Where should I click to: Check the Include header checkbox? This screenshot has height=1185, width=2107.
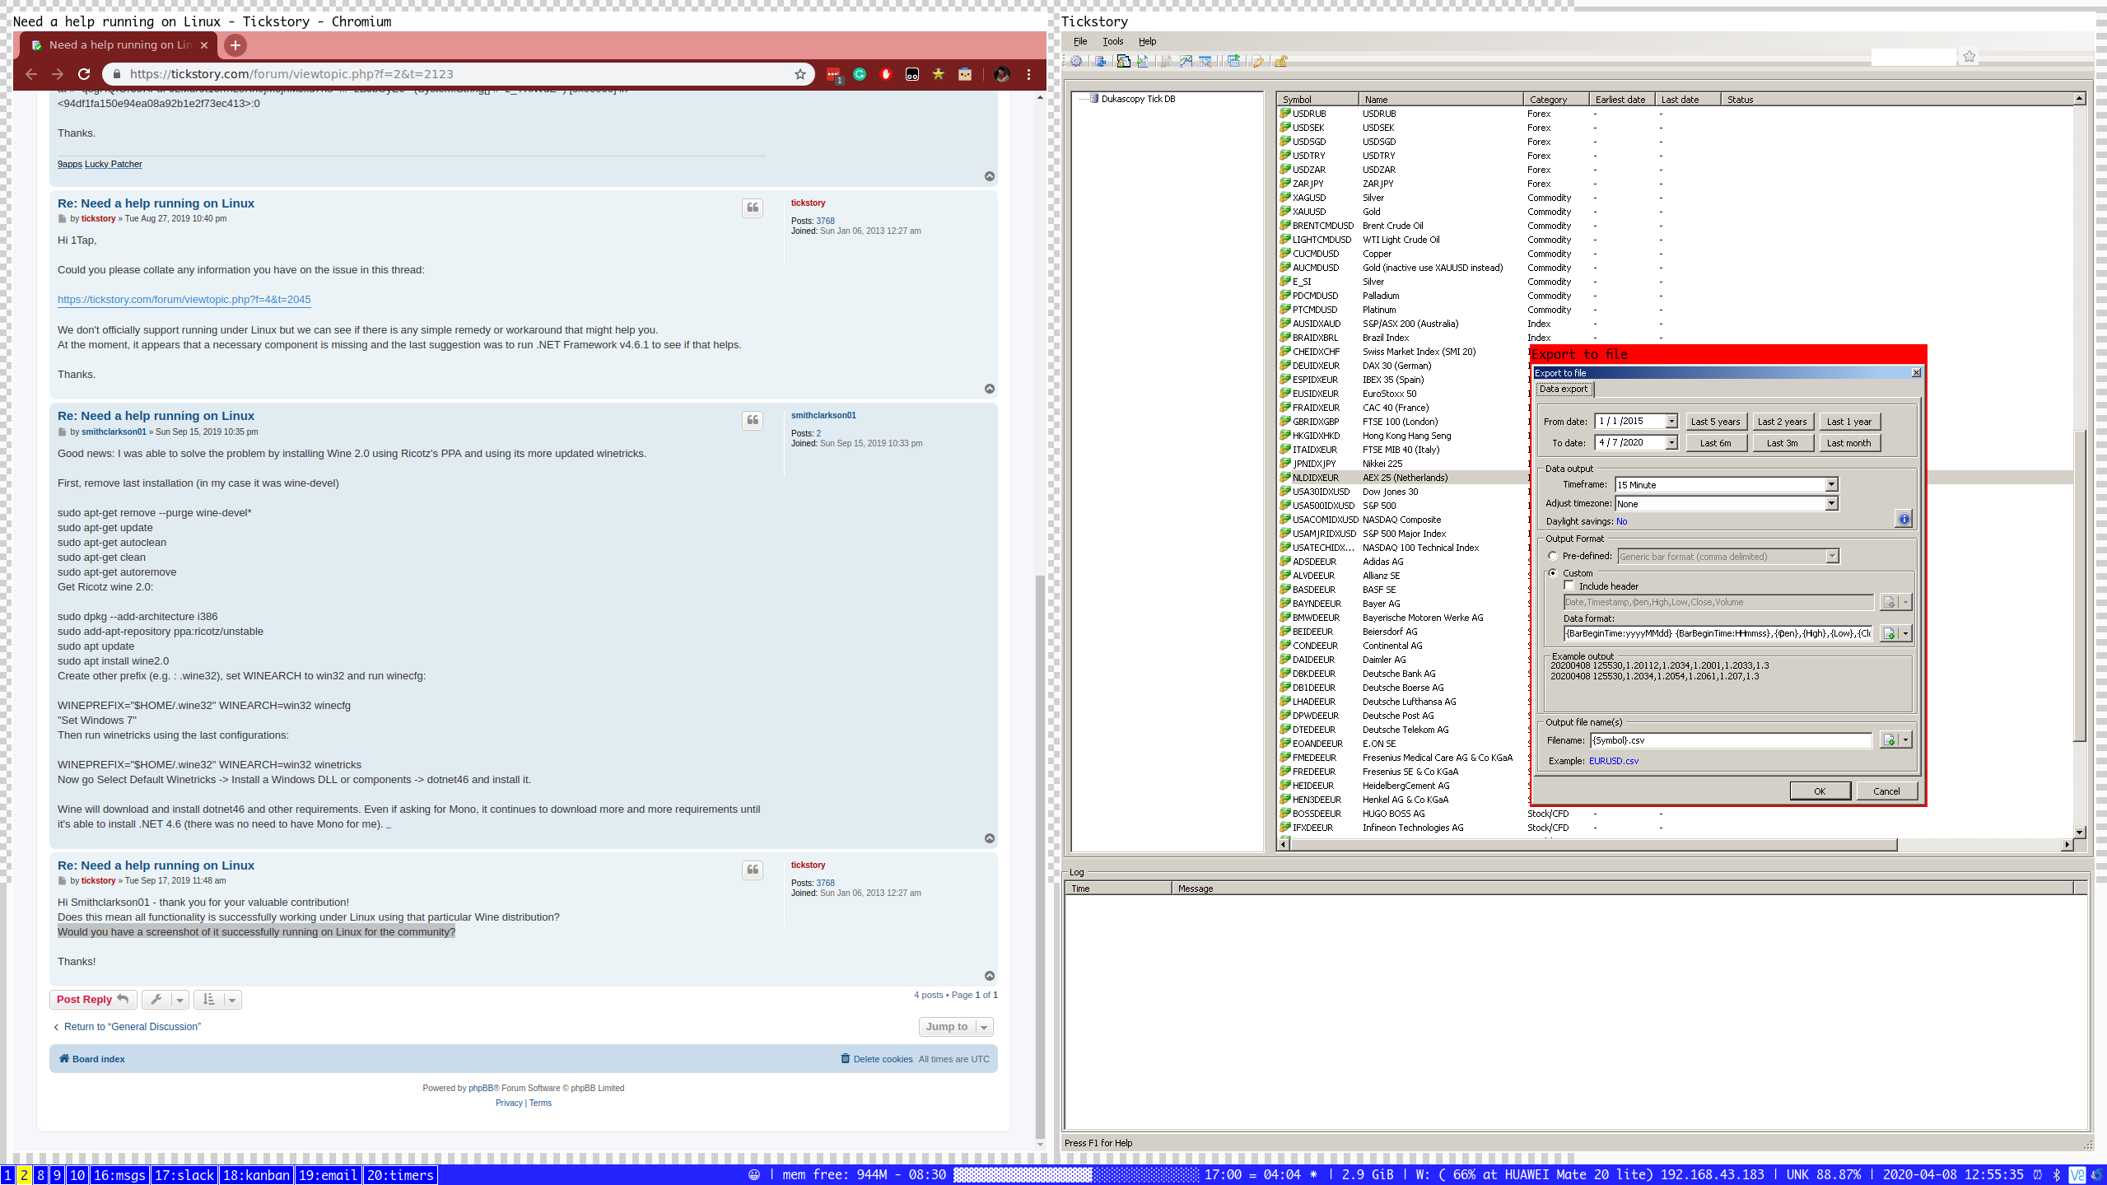click(x=1569, y=586)
